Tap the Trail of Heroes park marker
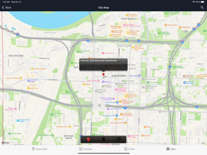 [148, 82]
